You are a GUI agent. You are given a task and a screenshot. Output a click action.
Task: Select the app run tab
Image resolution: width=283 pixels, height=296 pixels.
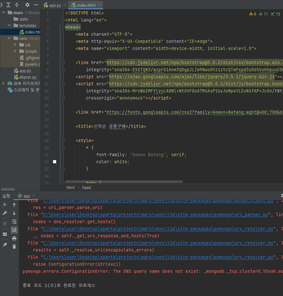coord(24,196)
